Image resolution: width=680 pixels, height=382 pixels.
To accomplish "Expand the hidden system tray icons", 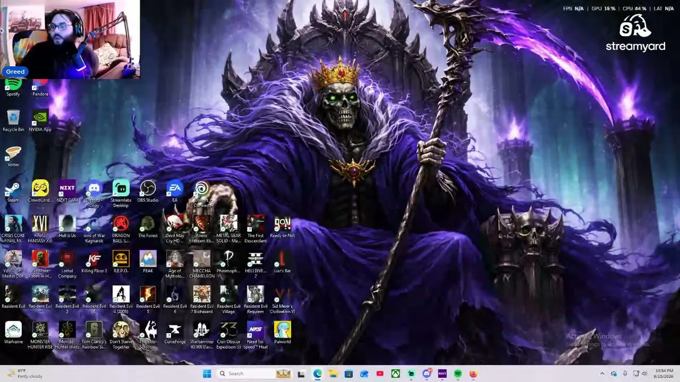I will 602,374.
